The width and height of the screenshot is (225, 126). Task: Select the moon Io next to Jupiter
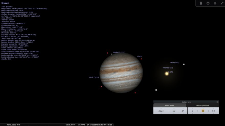click(167, 74)
